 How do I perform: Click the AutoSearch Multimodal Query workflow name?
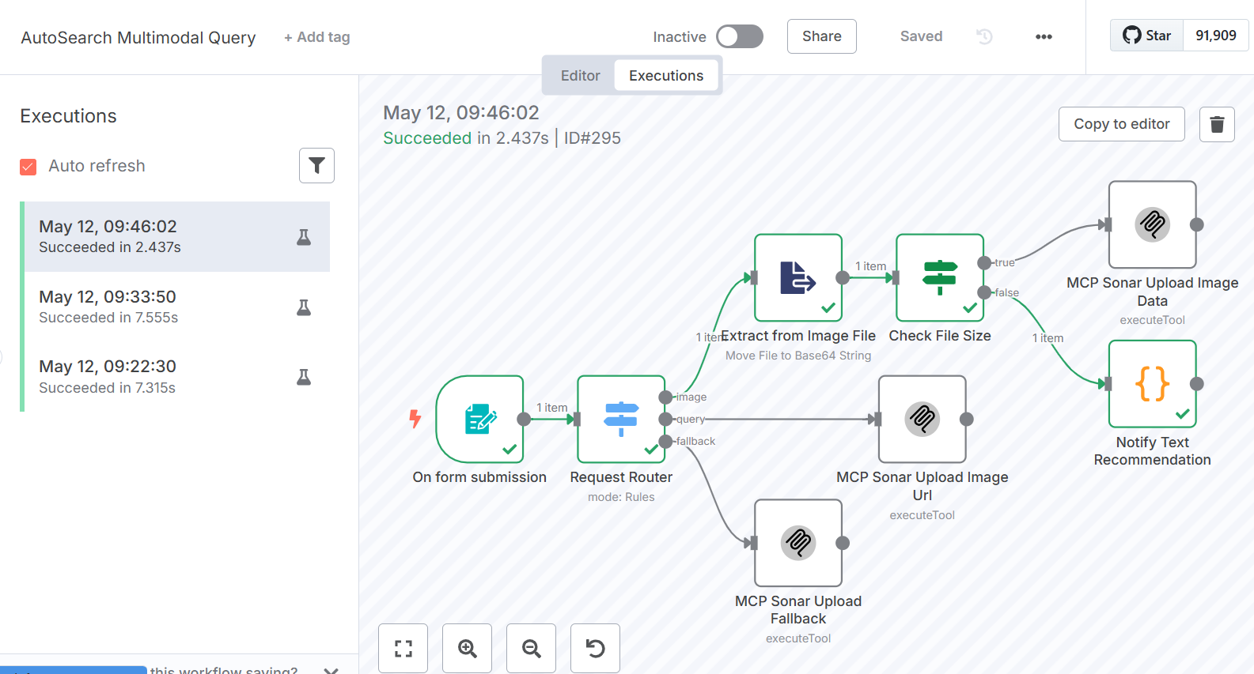(138, 37)
